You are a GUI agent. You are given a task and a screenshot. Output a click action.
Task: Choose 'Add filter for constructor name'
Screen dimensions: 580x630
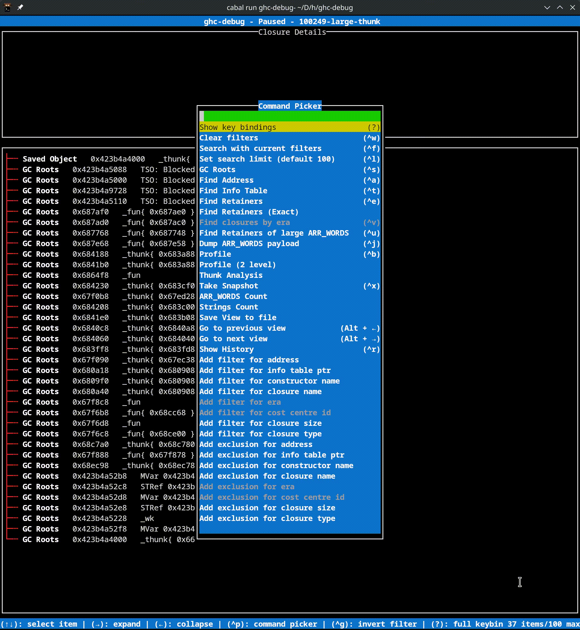[x=290, y=381]
